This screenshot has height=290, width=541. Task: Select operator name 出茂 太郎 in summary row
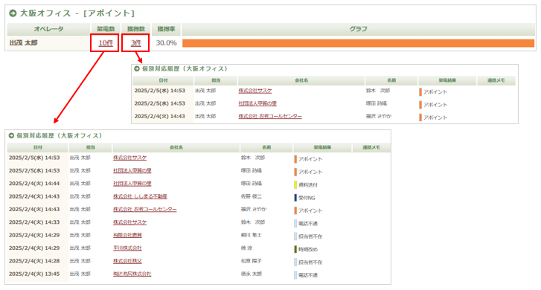click(x=24, y=43)
